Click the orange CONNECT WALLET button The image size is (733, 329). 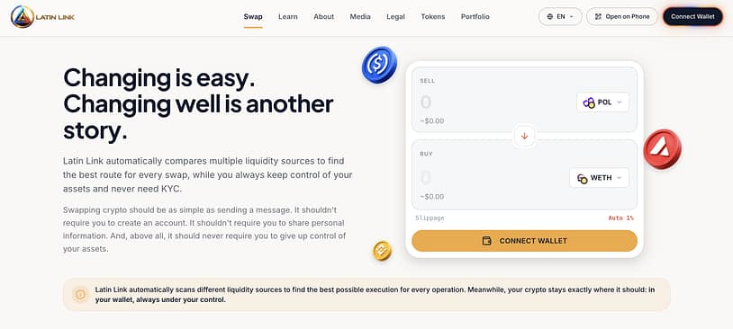pos(524,241)
